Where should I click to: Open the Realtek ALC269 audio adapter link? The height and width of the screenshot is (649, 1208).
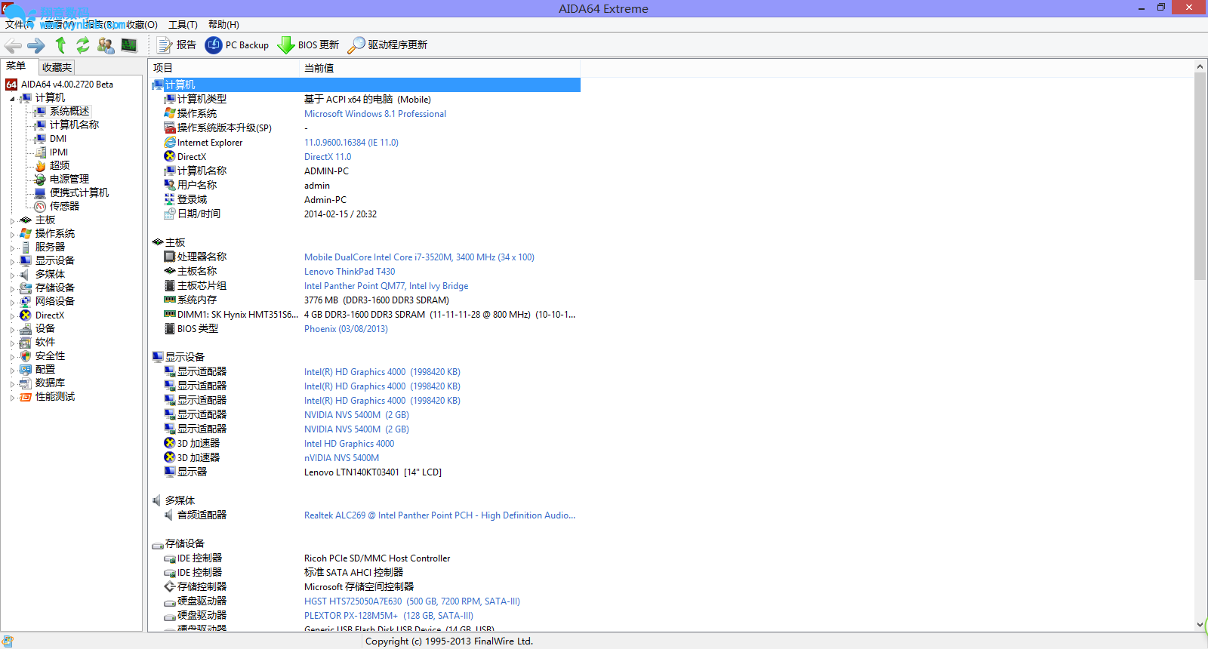[x=439, y=515]
